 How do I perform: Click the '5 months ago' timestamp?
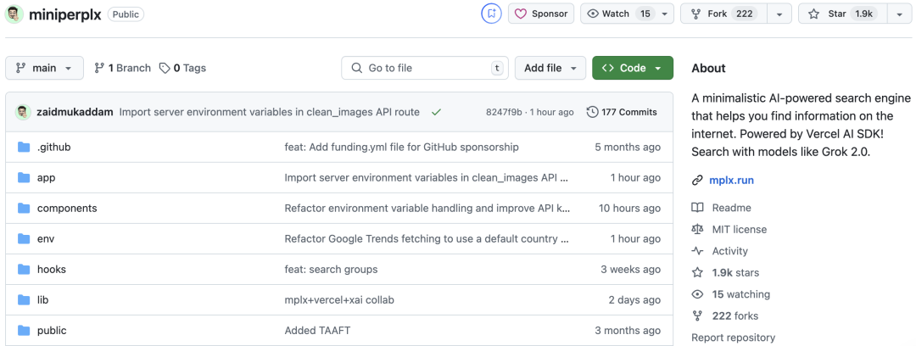(628, 148)
